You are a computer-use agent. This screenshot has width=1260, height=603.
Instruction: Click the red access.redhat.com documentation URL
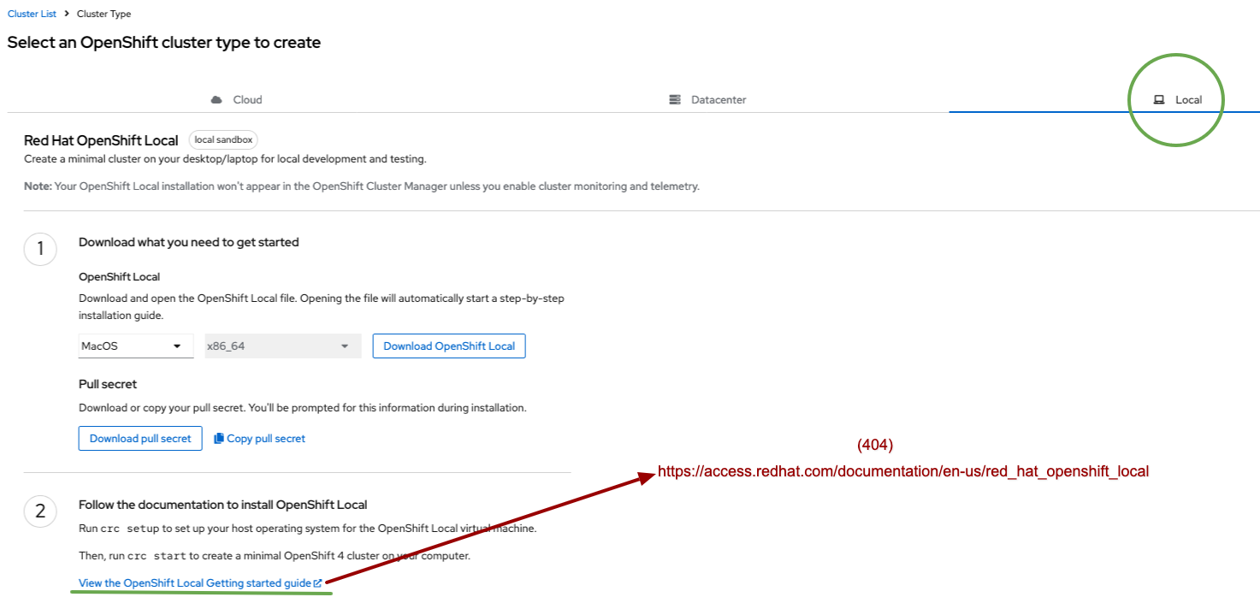pyautogui.click(x=902, y=471)
